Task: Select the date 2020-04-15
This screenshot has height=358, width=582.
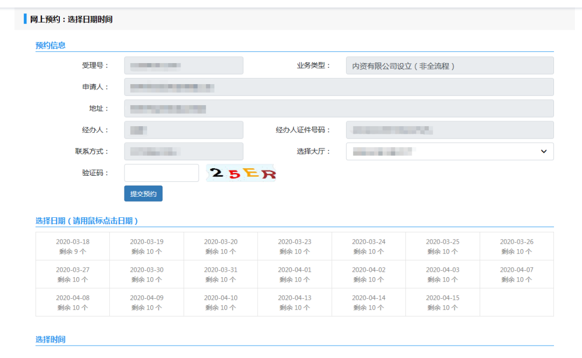Action: click(442, 302)
